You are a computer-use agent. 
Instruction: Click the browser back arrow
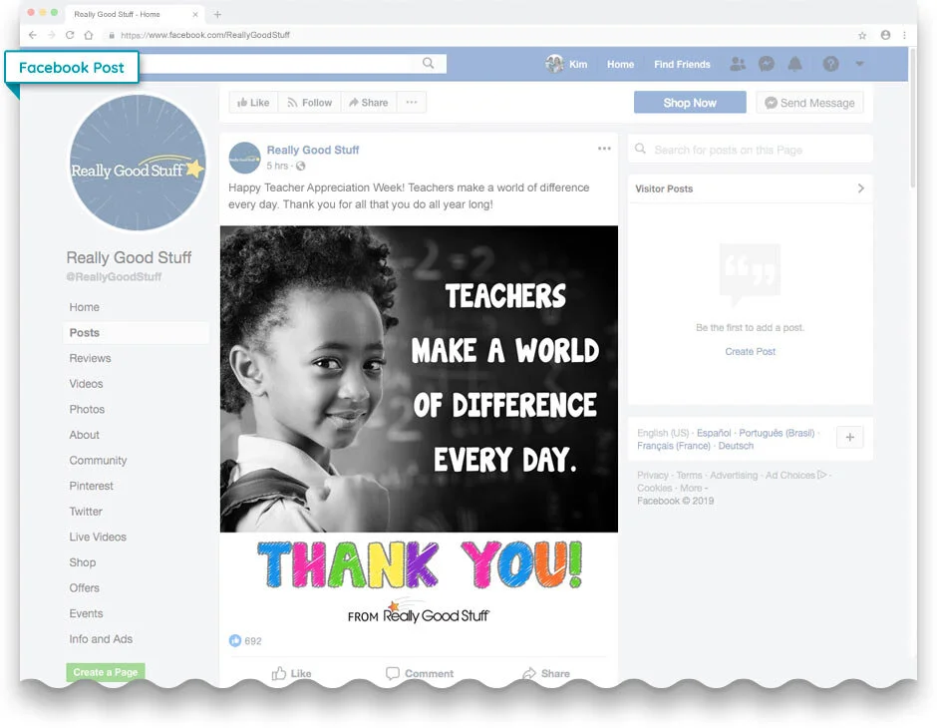pos(32,35)
